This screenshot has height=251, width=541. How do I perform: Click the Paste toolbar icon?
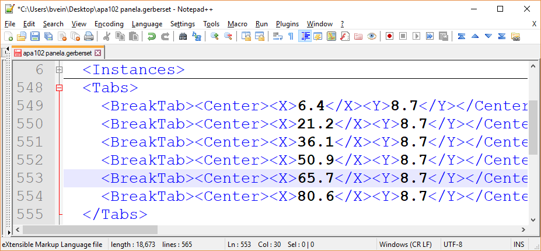(134, 36)
